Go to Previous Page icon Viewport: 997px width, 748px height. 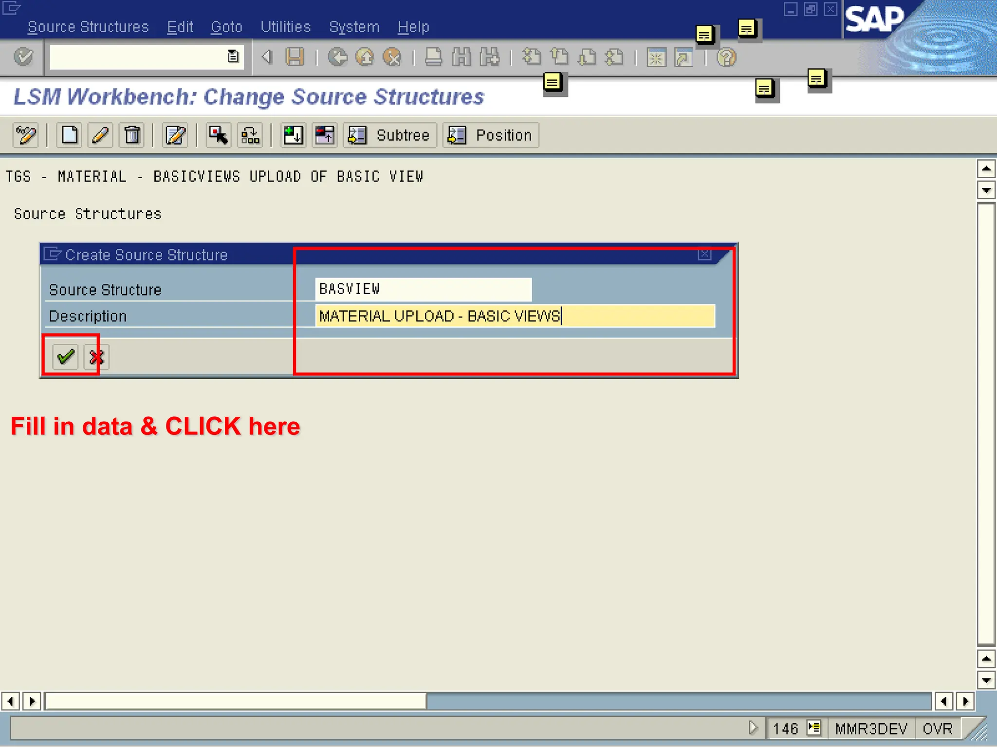(x=559, y=57)
